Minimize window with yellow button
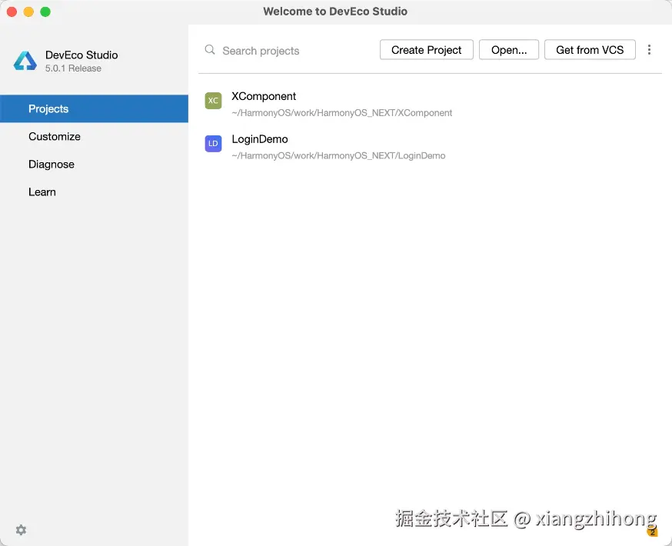 (28, 12)
